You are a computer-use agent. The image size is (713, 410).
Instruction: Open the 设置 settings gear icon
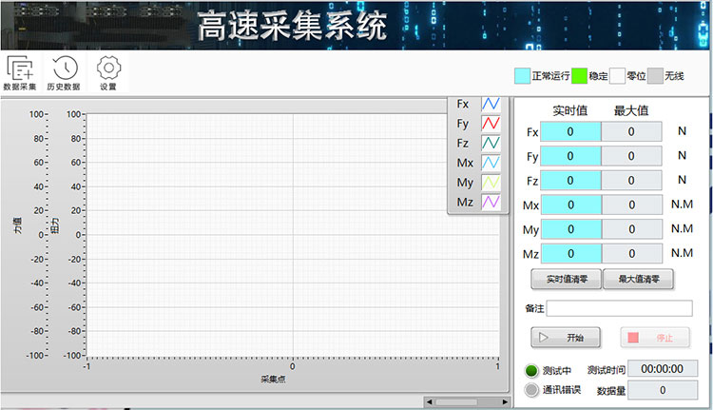pyautogui.click(x=108, y=68)
